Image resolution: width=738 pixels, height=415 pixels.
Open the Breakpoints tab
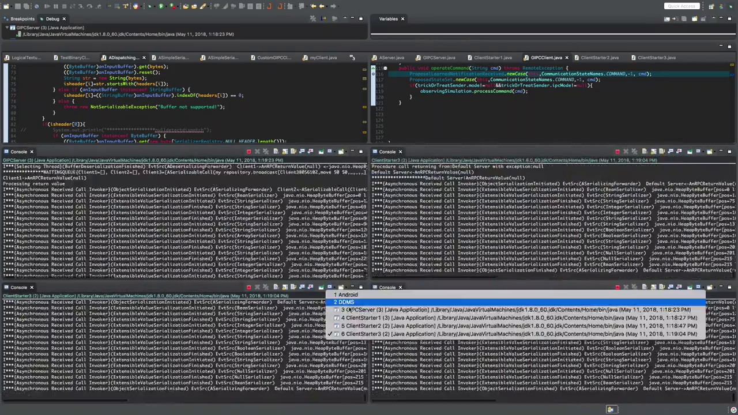pyautogui.click(x=19, y=19)
